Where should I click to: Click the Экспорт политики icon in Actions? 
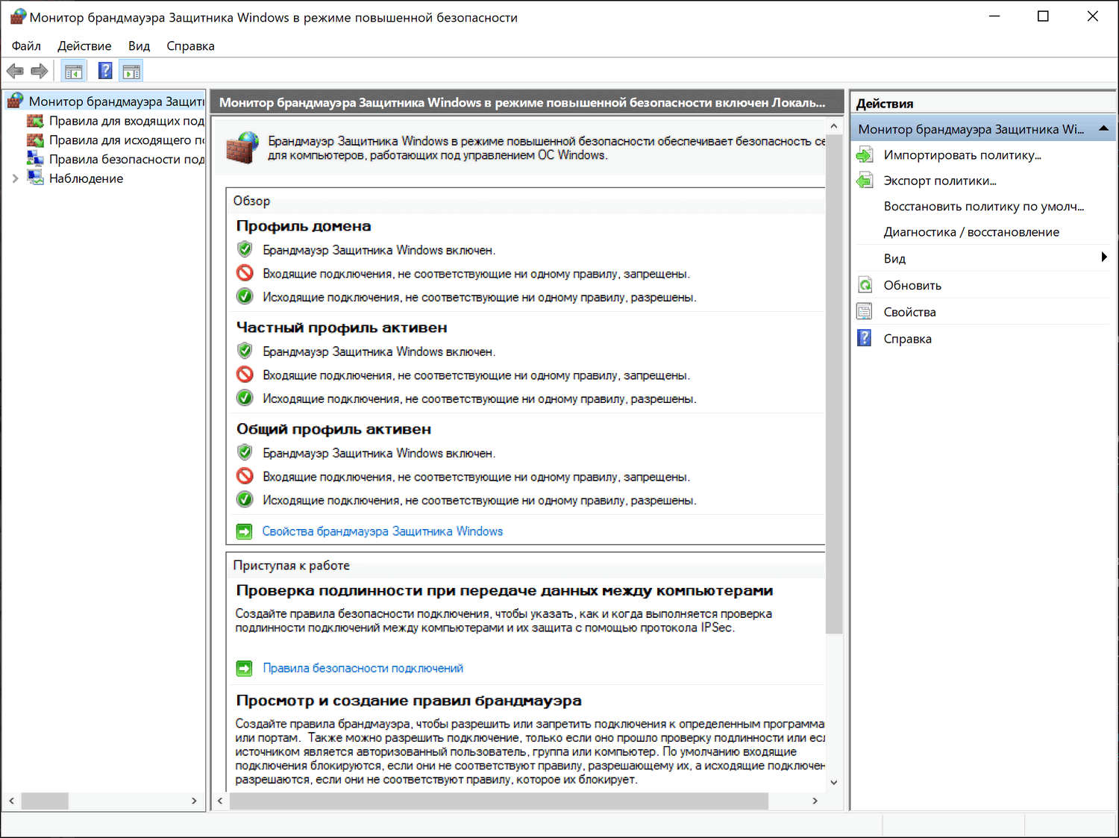pos(865,181)
